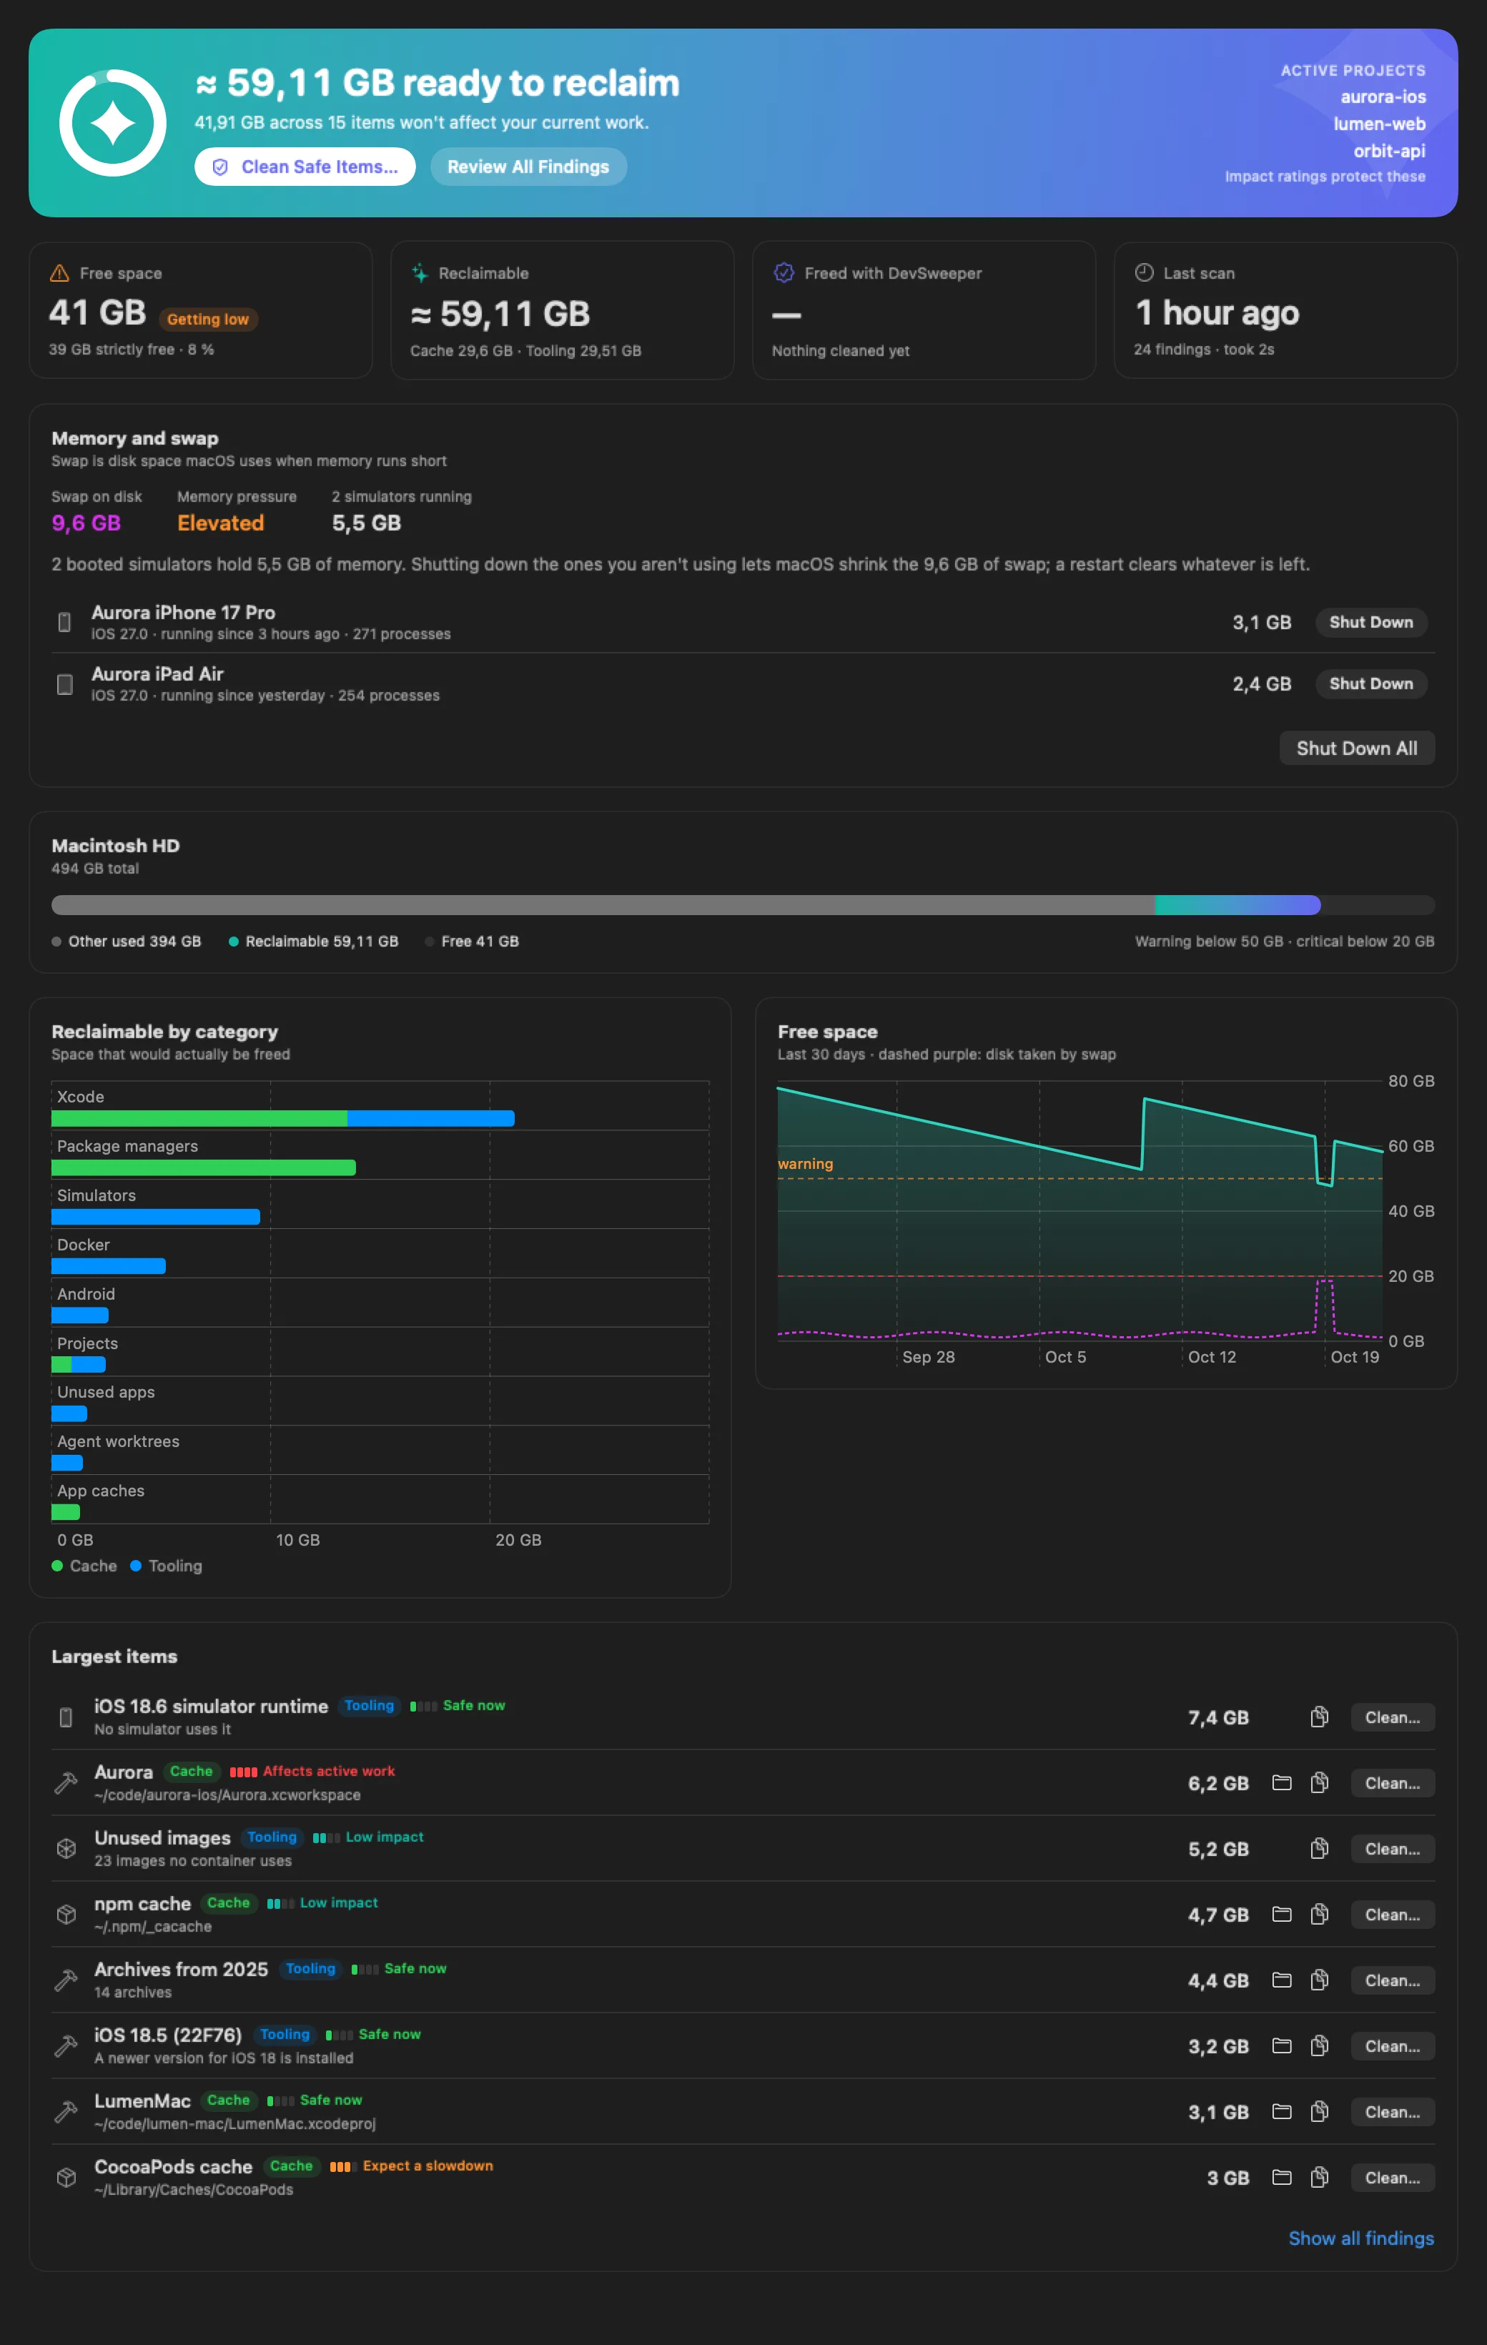
Task: Click the copy icon in the Aurora row
Action: [x=1320, y=1783]
